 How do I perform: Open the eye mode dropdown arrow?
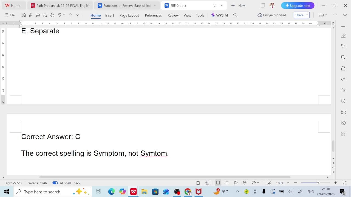coord(258,183)
